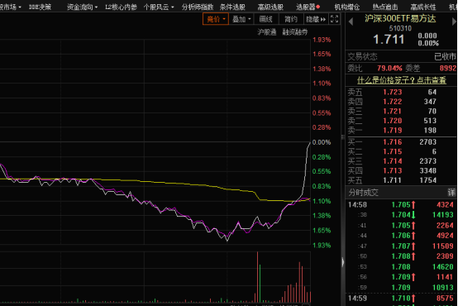Switch to 简约 view mode
The height and width of the screenshot is (306, 458).
(x=291, y=19)
